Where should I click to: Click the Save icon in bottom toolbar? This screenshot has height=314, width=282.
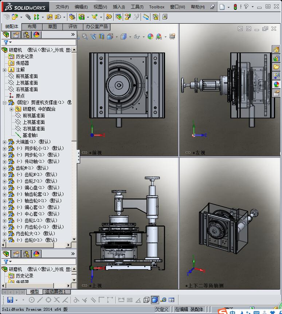(10, 300)
